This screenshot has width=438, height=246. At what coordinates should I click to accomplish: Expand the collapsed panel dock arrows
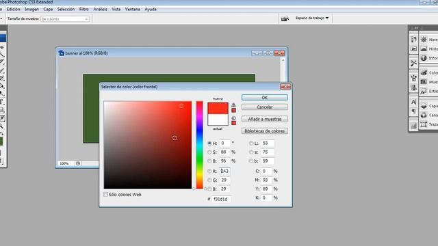pyautogui.click(x=416, y=28)
